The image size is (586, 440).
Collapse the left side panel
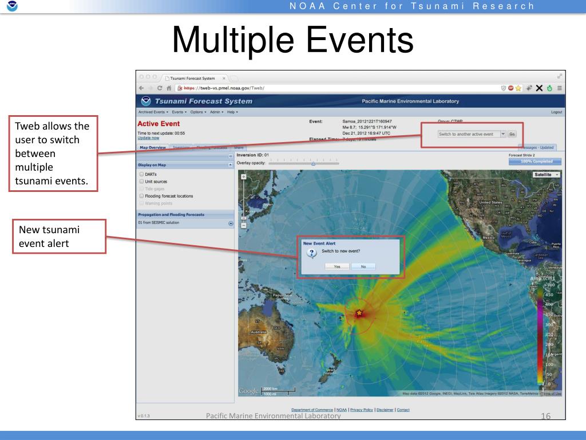click(x=231, y=156)
